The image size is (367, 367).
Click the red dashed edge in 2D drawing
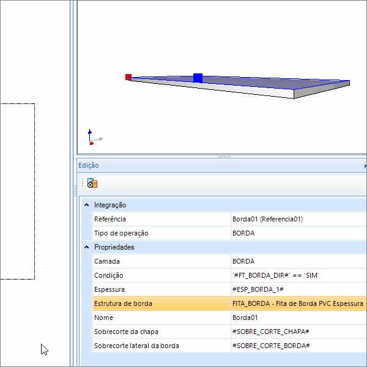point(34,191)
